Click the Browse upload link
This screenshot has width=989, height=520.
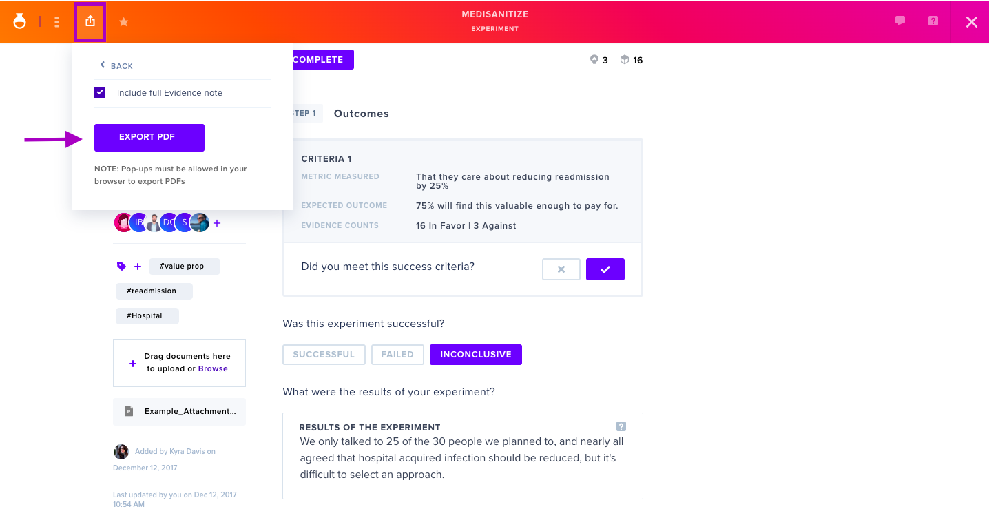point(213,368)
